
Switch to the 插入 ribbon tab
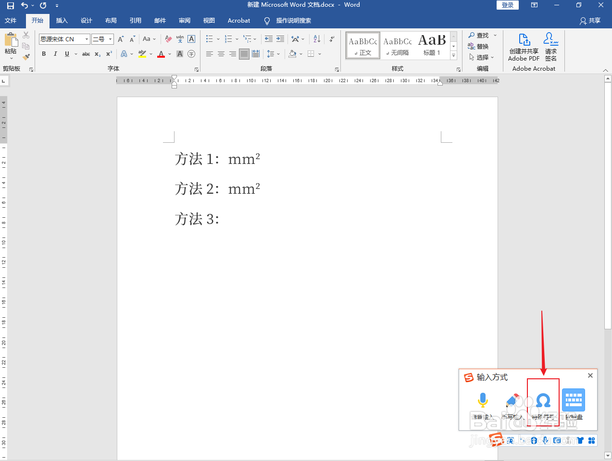[x=62, y=21]
